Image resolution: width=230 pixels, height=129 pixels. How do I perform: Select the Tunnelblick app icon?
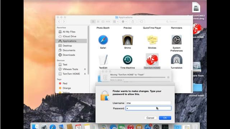click(176, 59)
